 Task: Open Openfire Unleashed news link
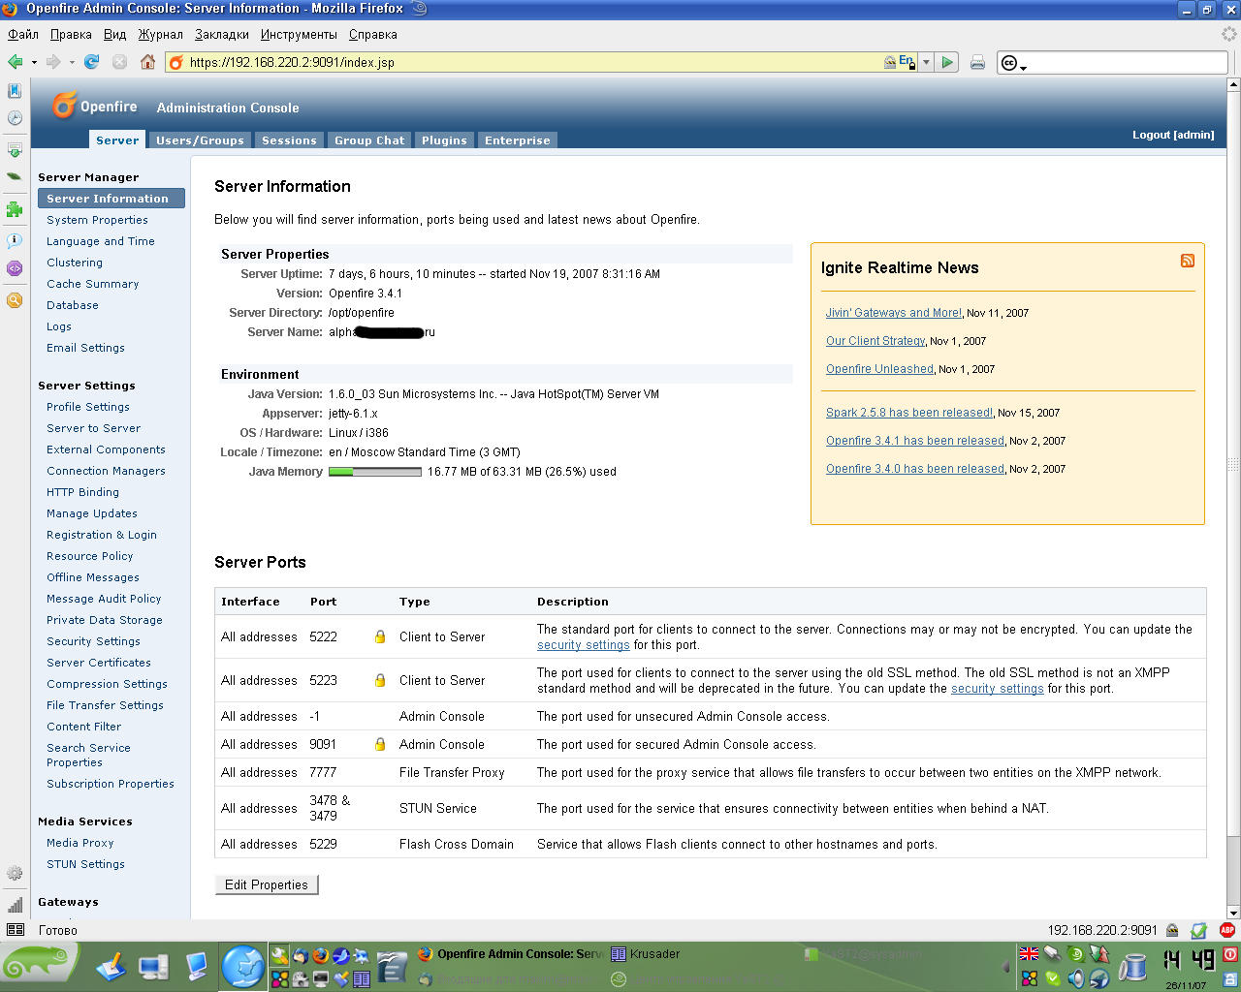point(879,369)
